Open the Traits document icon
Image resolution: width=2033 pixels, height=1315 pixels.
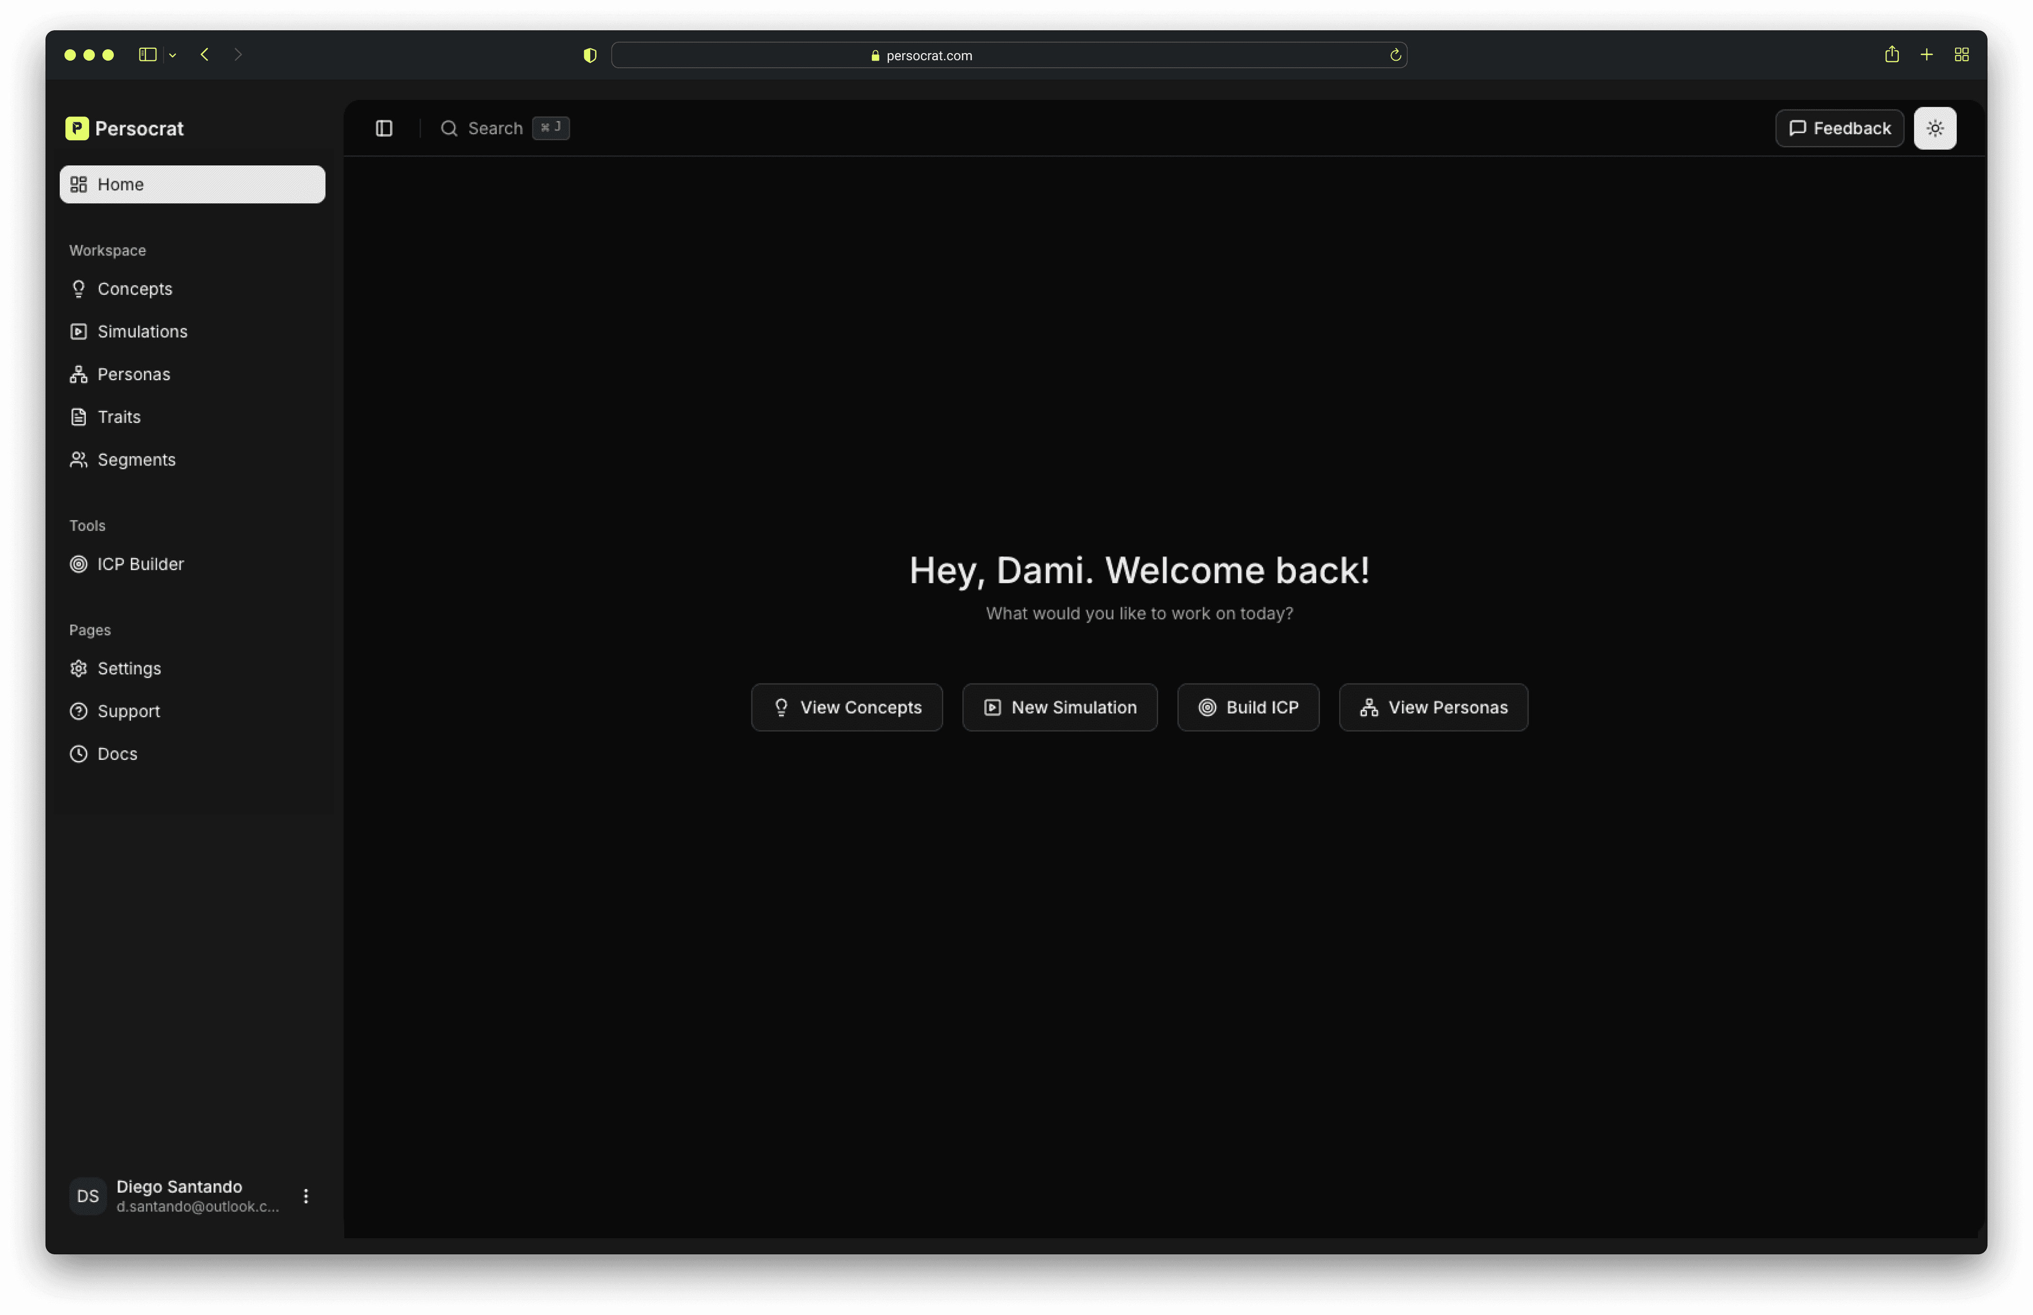pos(79,417)
